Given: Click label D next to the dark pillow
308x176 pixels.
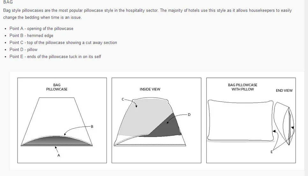Looking at the screenshot, I should pos(189,114).
